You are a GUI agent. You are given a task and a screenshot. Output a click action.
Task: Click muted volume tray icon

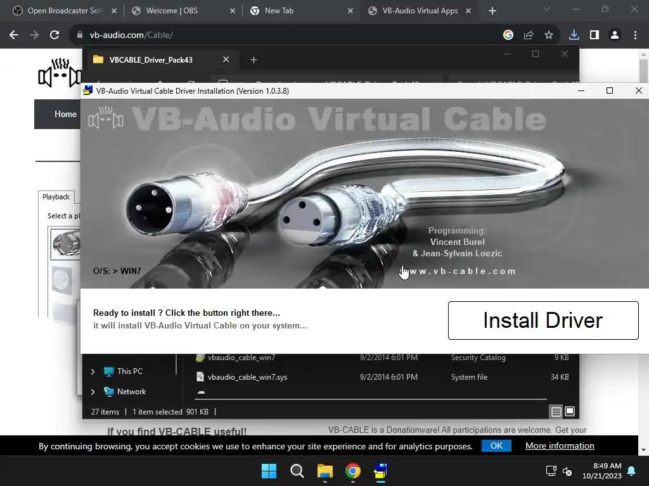(x=567, y=471)
